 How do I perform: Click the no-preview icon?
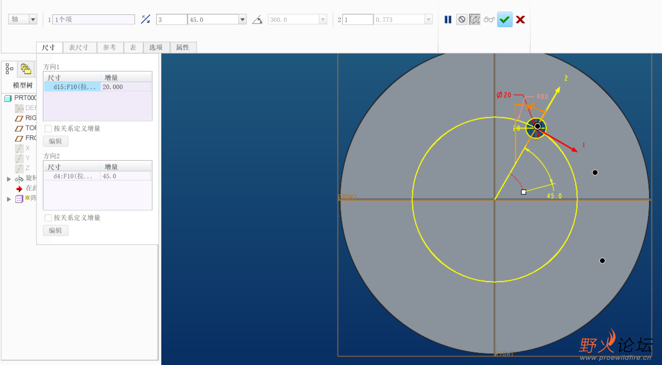click(x=462, y=20)
